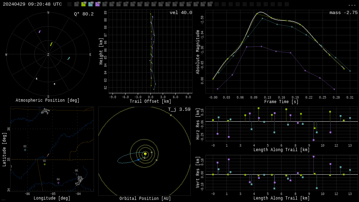This screenshot has width=359, height=202.
Task: Click the orange meteor ground track on map
Action: [48, 155]
